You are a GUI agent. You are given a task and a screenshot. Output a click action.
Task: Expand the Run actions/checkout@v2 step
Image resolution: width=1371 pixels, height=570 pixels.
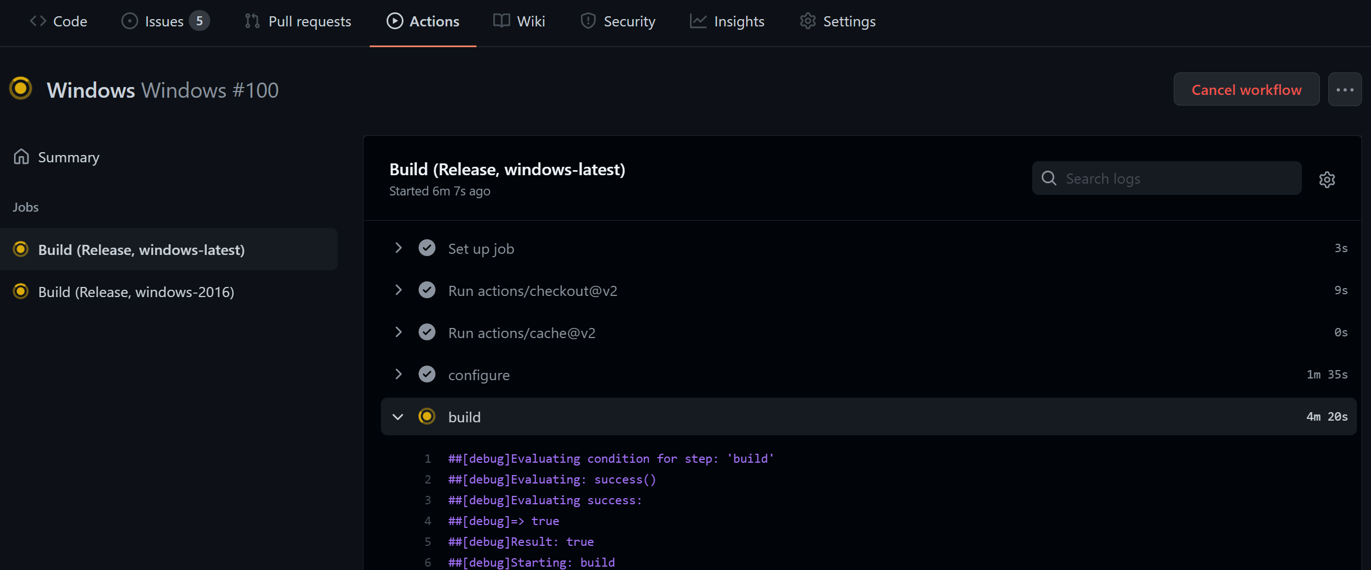coord(398,290)
